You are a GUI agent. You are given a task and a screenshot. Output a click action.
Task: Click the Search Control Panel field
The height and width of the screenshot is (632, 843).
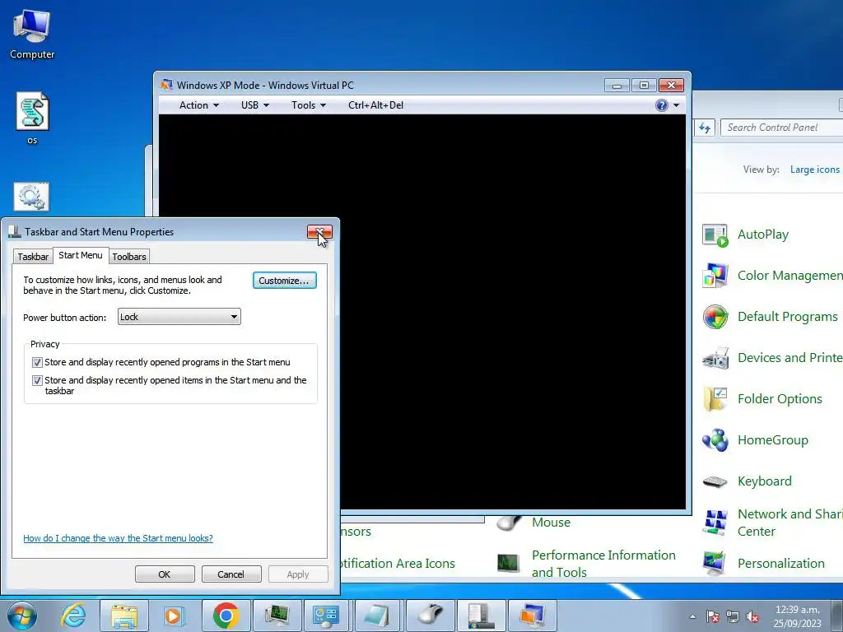point(782,128)
